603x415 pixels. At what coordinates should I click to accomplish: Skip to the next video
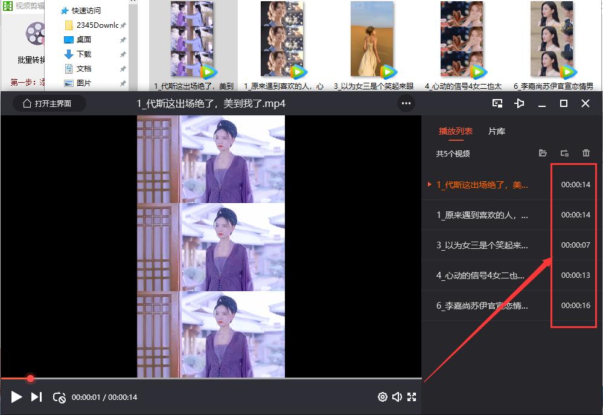click(37, 397)
